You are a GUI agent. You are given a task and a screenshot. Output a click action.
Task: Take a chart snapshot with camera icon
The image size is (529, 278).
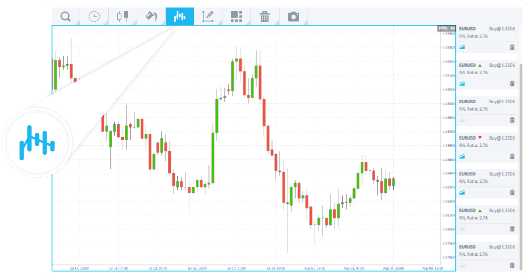pyautogui.click(x=293, y=17)
